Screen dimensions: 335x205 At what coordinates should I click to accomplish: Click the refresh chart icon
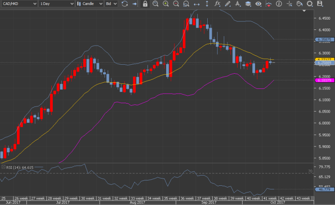125,4
